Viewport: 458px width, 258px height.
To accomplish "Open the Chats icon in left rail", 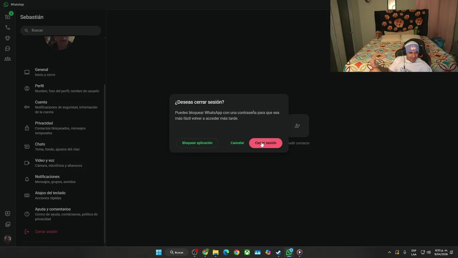I will 8,17.
